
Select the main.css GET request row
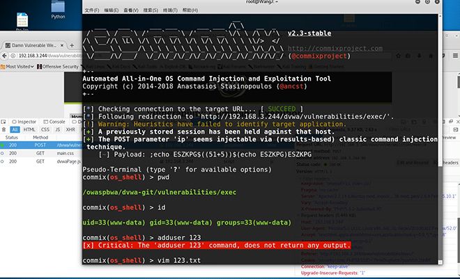pos(41,153)
